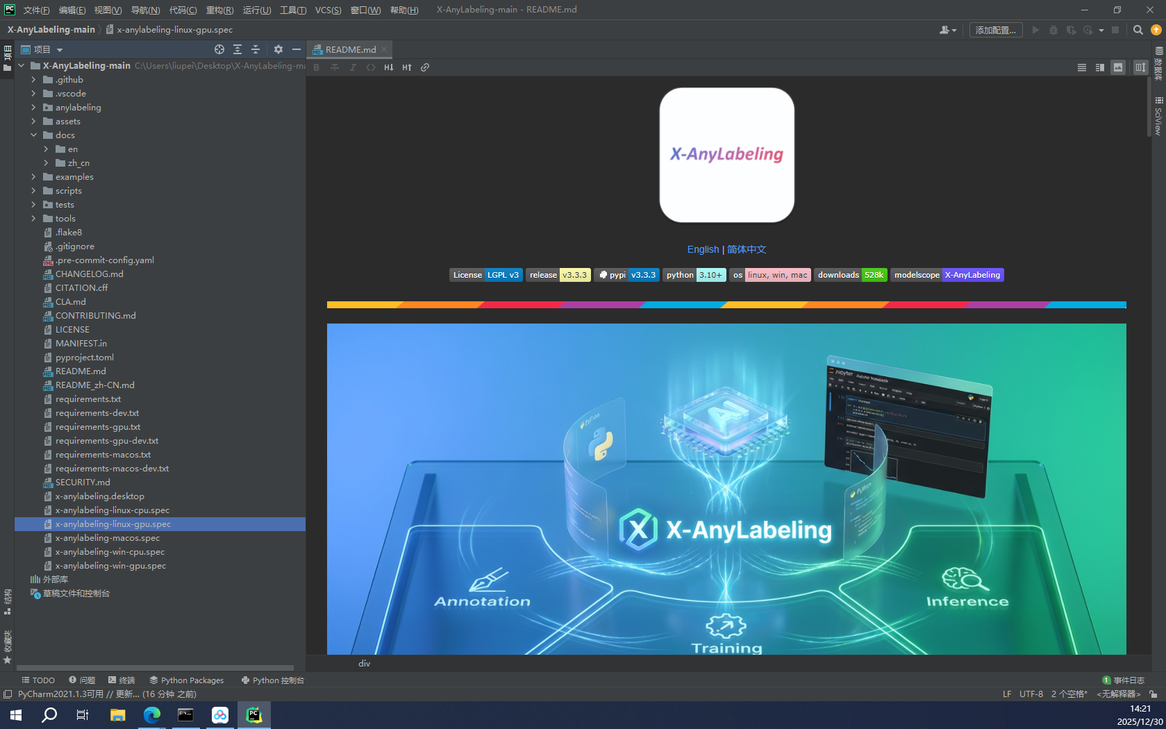Click the Windows Start button
Viewport: 1166px width, 729px height.
pos(15,714)
